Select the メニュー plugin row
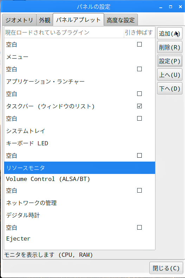 [79, 57]
